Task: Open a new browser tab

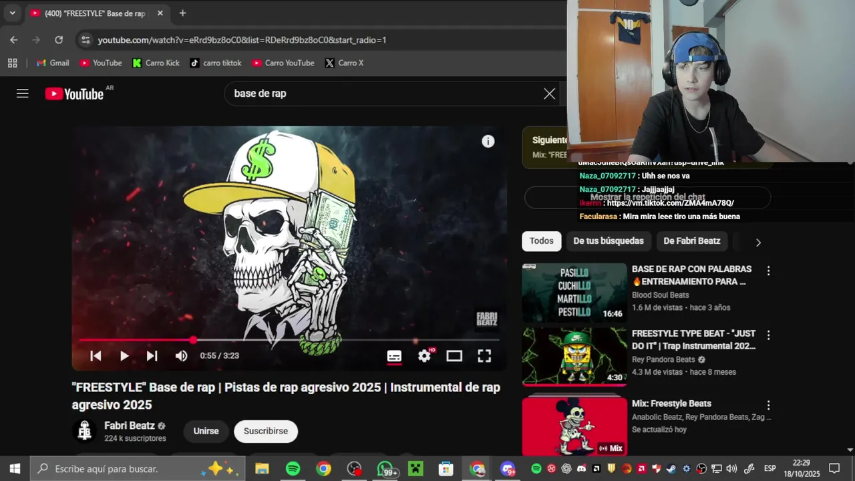Action: [182, 13]
